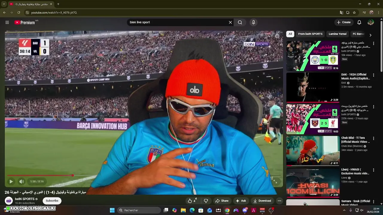Viewport: 383px width, 215px height.
Task: Open options for Lbenj - HWASI video
Action: (373, 170)
